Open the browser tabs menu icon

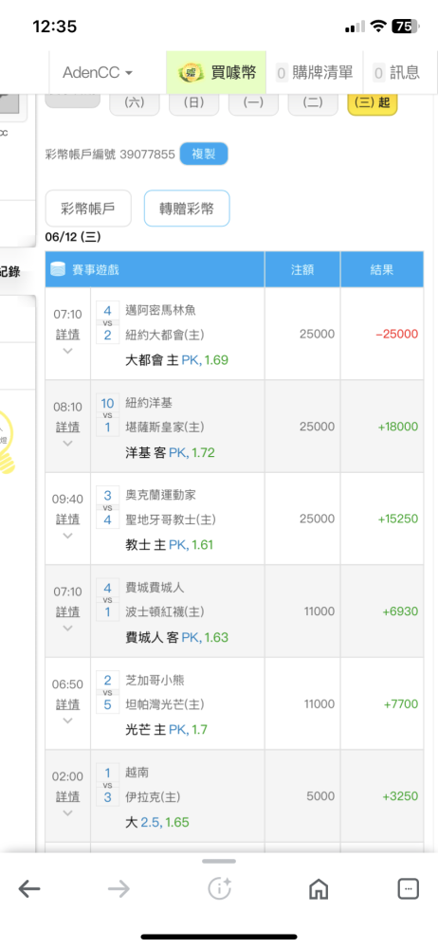coord(408,888)
